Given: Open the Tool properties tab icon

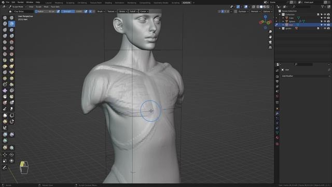Looking at the screenshot, I should click(x=277, y=71).
